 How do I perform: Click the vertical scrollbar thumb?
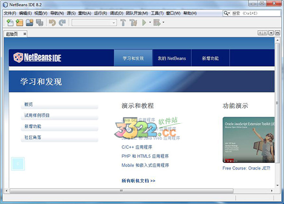pyautogui.click(x=277, y=103)
